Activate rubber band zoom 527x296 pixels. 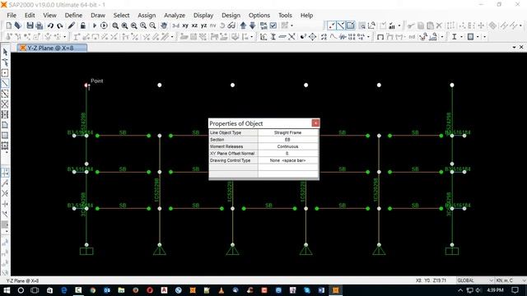(115, 25)
